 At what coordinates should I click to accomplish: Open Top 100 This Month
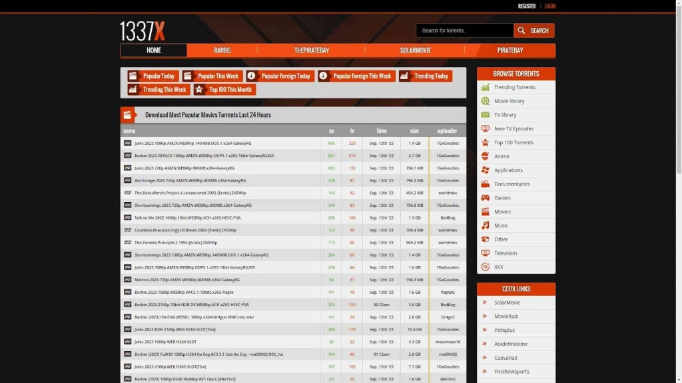(224, 90)
